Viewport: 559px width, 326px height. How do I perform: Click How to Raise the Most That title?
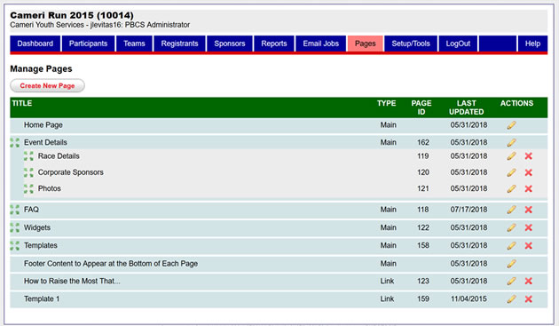tap(72, 281)
